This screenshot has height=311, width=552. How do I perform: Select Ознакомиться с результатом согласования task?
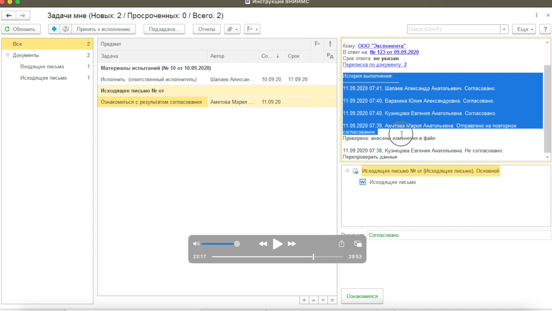(x=152, y=102)
